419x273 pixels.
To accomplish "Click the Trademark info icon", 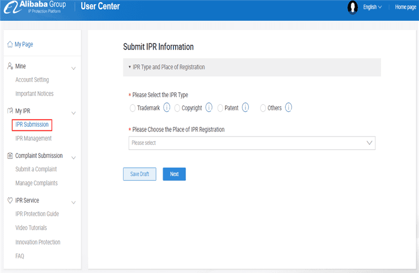I will 167,108.
